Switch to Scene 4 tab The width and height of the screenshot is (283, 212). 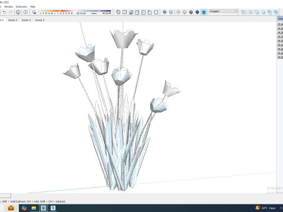pyautogui.click(x=26, y=20)
